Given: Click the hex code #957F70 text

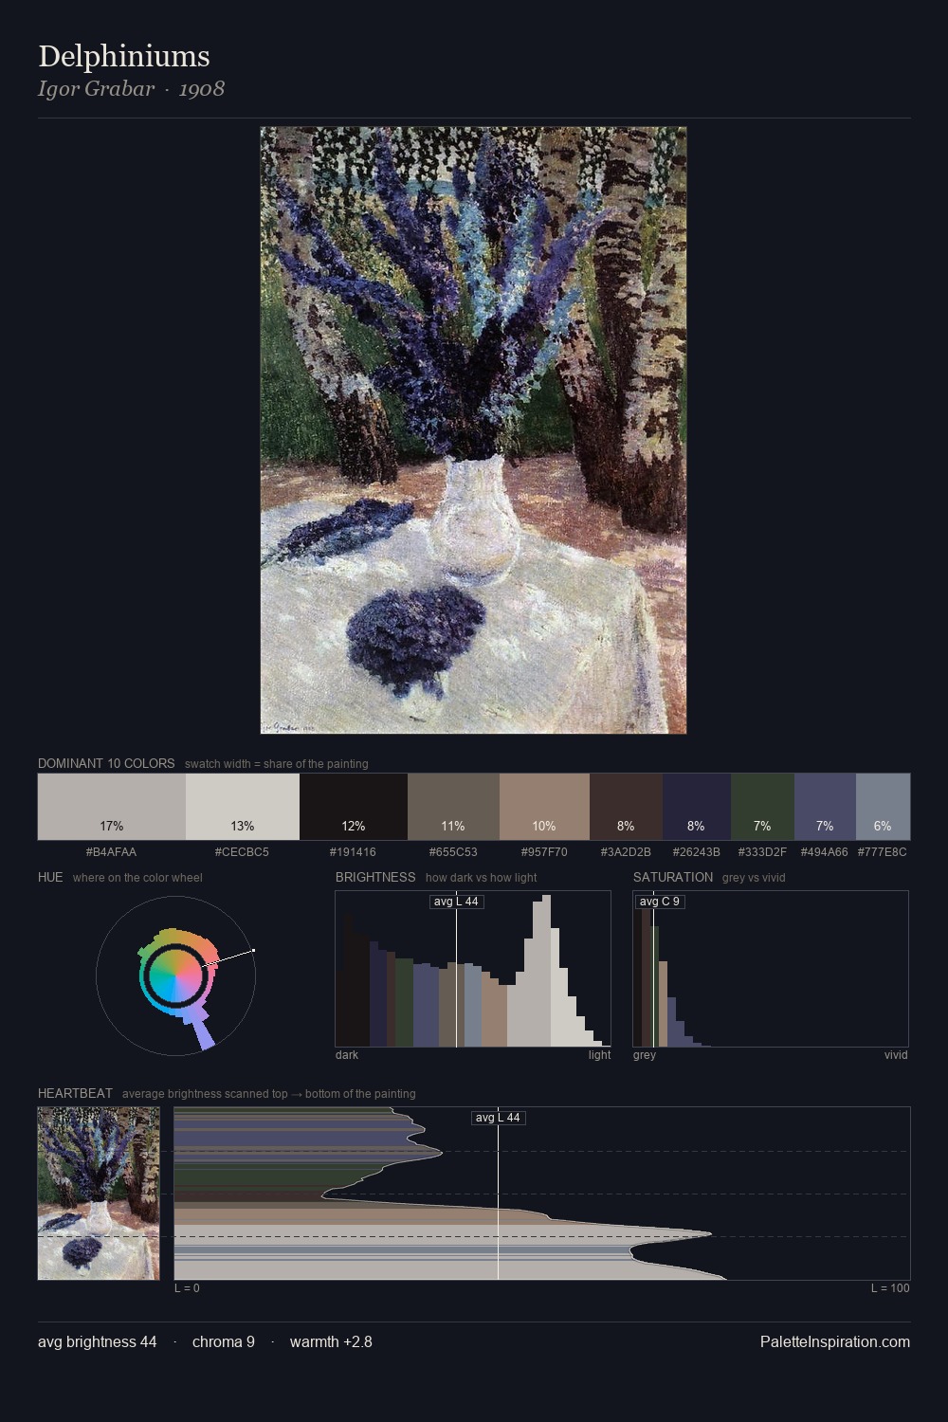Looking at the screenshot, I should click(544, 852).
